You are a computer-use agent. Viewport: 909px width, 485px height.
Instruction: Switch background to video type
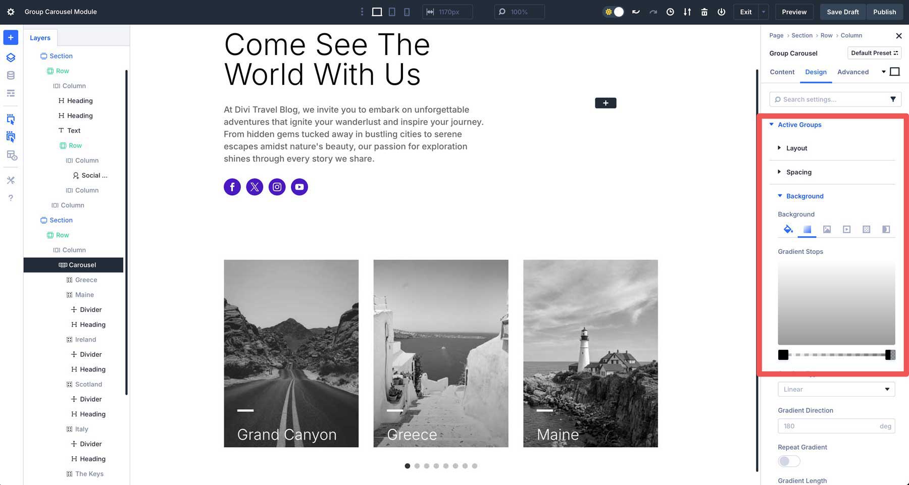(847, 229)
